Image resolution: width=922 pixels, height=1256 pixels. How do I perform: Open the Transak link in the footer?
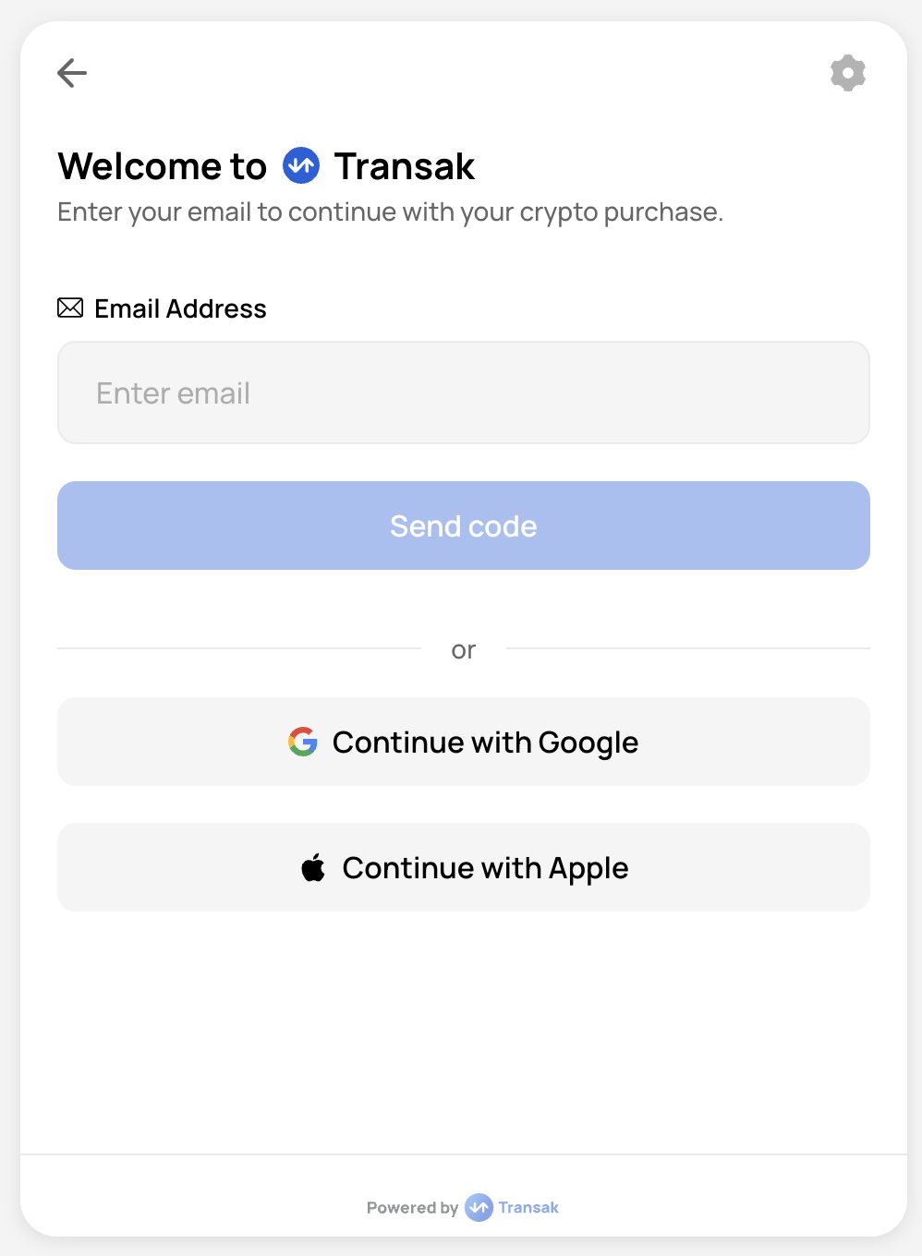pyautogui.click(x=528, y=1208)
